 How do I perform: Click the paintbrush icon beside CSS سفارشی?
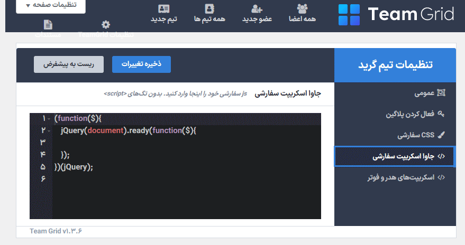(441, 135)
